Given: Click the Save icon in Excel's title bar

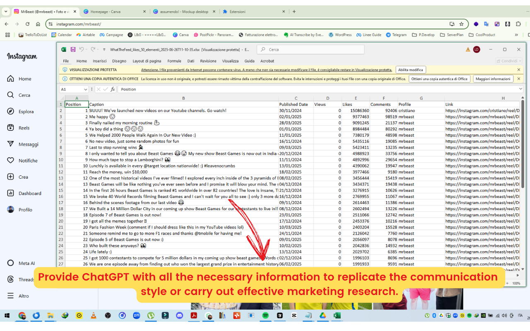Looking at the screenshot, I should [x=73, y=49].
